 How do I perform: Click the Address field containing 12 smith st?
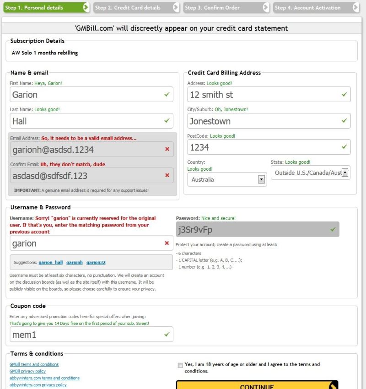pyautogui.click(x=269, y=94)
